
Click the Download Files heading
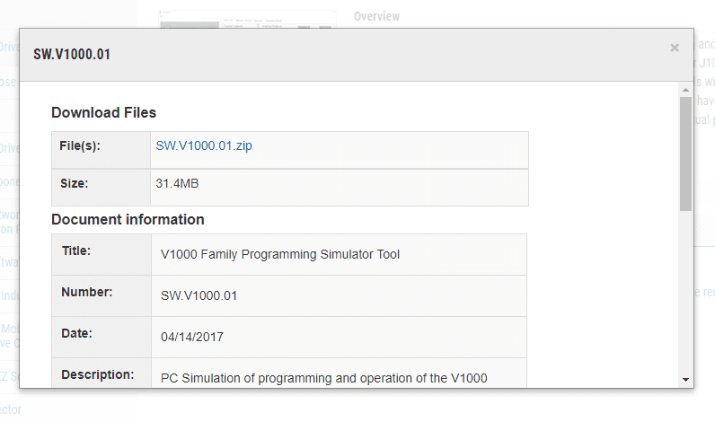click(x=103, y=112)
